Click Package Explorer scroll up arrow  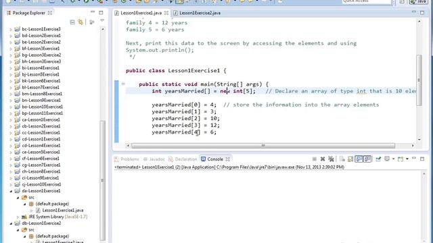(102, 29)
